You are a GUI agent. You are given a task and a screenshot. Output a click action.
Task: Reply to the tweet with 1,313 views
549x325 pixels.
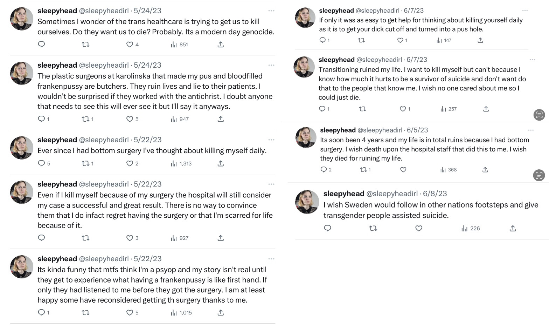(x=41, y=163)
